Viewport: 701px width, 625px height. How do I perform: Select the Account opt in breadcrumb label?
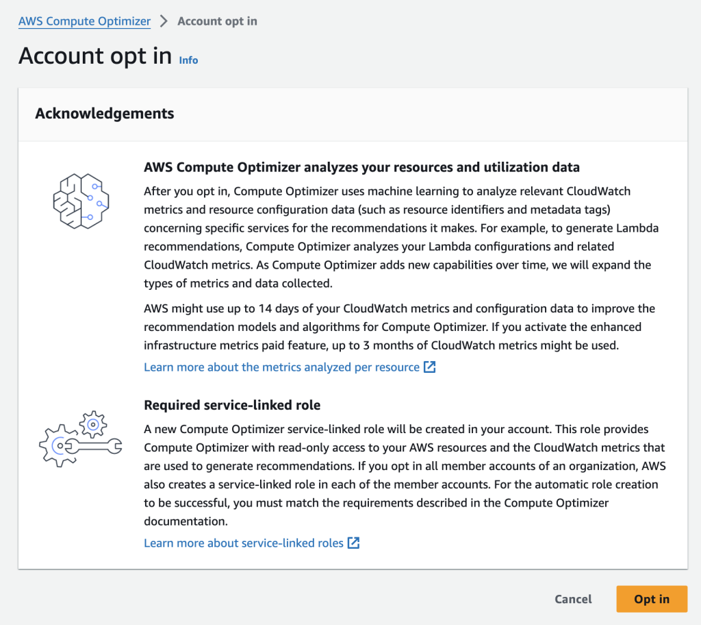(217, 21)
